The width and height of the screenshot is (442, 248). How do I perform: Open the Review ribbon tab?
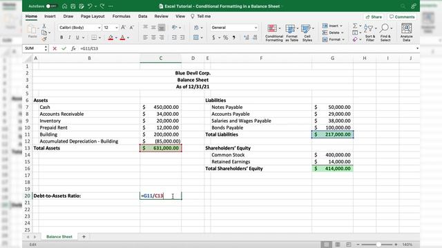[x=161, y=17]
